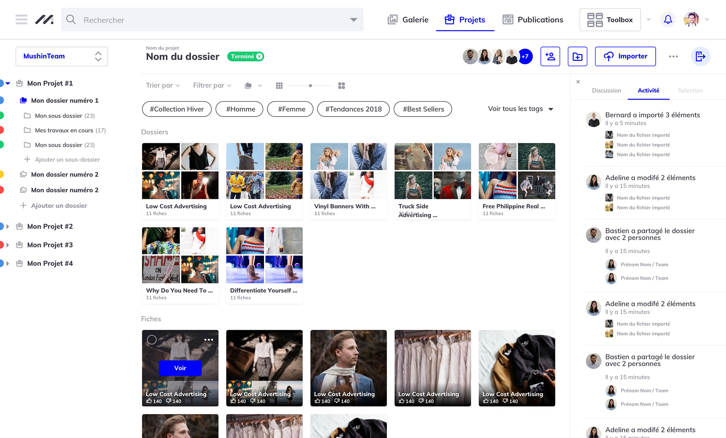Switch to the Discussion tab
Screen dimensions: 726x438
pyautogui.click(x=606, y=90)
